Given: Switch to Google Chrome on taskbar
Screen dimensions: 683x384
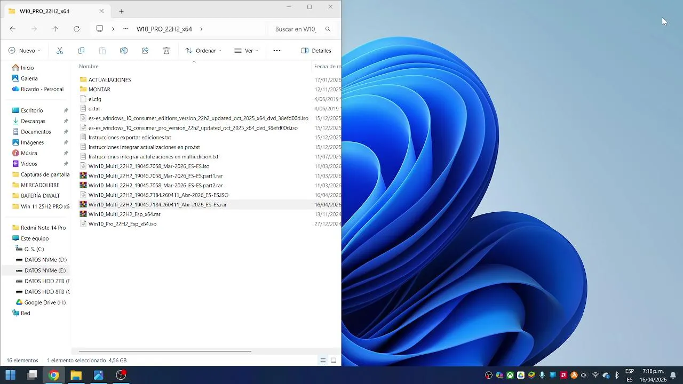Looking at the screenshot, I should (x=53, y=375).
